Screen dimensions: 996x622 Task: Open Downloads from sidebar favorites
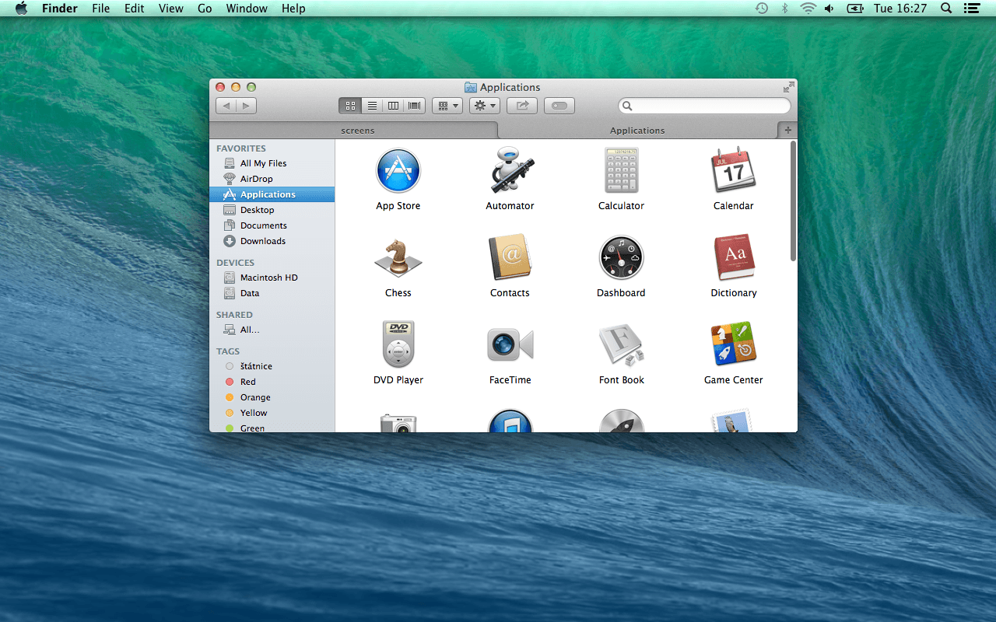272,241
